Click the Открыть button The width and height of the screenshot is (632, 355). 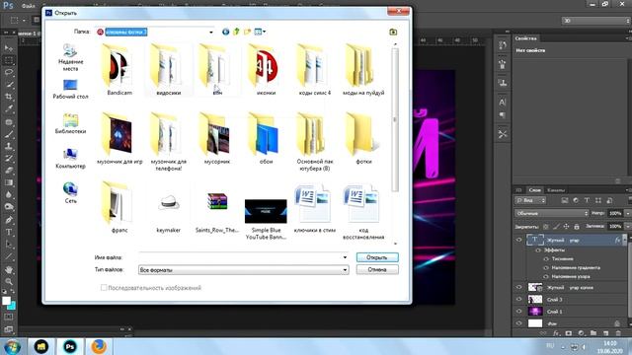click(377, 257)
